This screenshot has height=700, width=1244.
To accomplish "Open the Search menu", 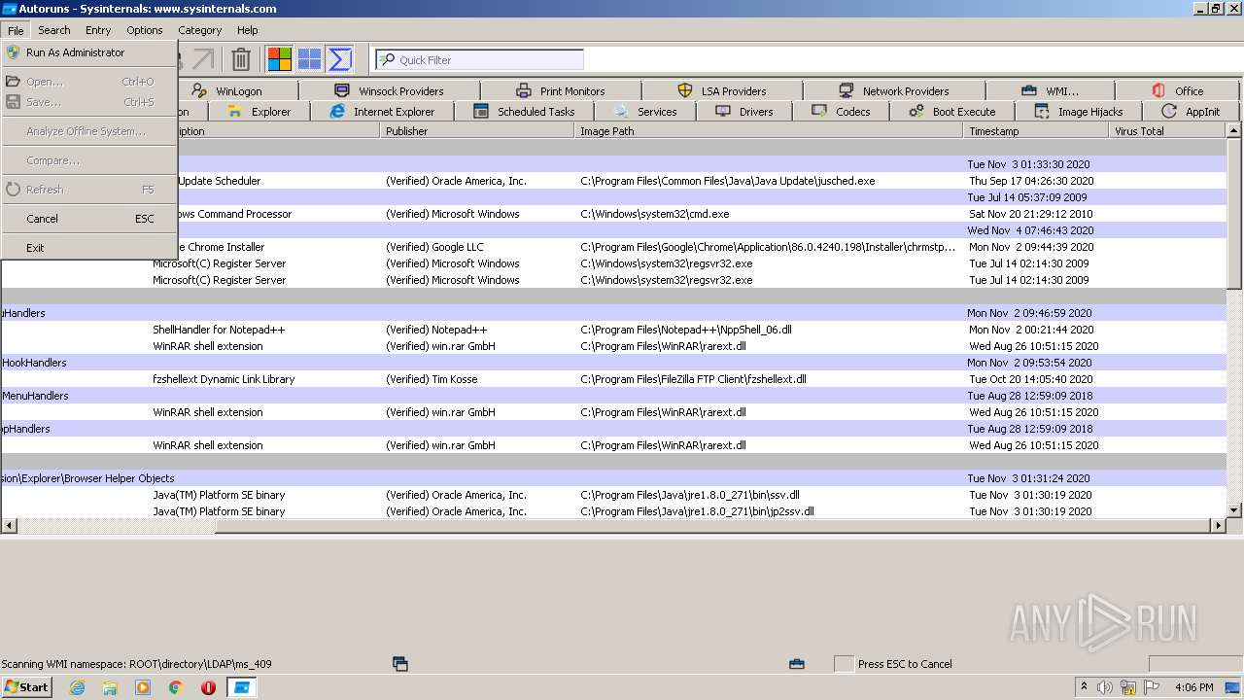I will pos(54,30).
